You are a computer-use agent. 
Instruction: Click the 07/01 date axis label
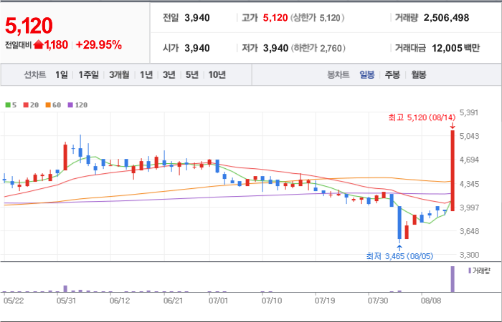coord(218,301)
